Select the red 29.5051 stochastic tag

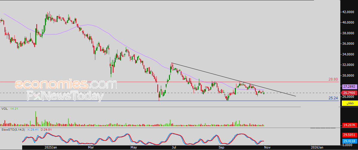pos(349,135)
